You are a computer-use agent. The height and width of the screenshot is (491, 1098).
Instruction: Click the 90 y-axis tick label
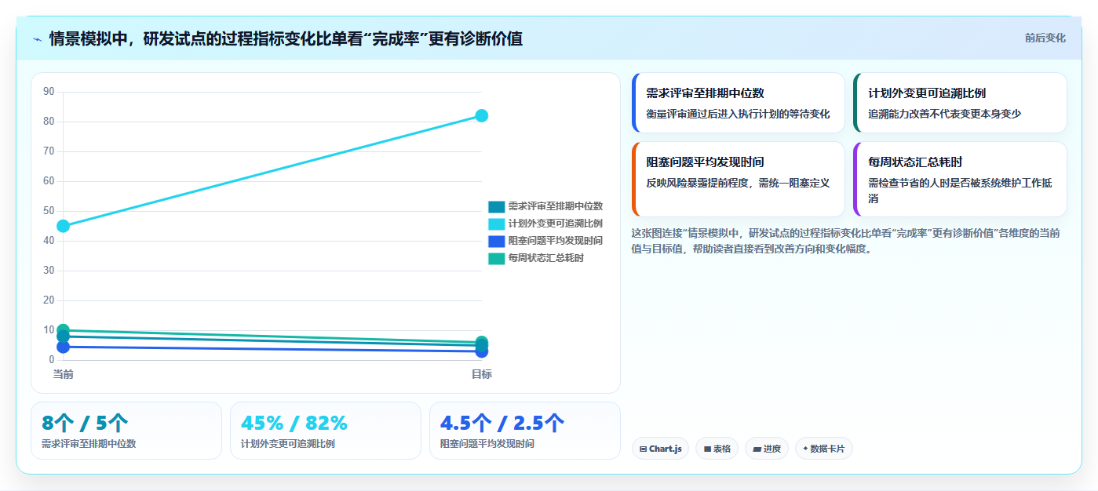[x=49, y=92]
